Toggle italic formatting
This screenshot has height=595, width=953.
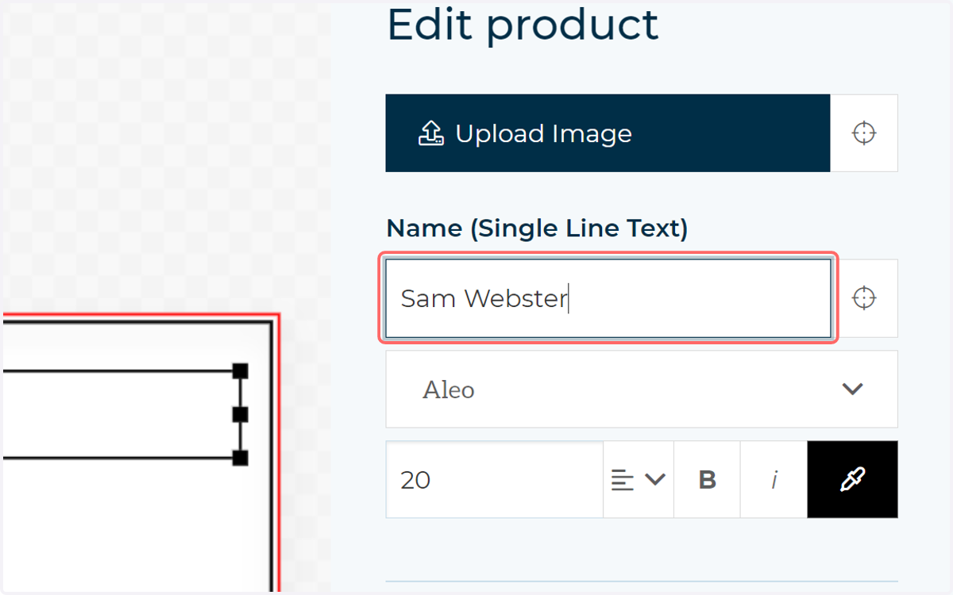(774, 480)
